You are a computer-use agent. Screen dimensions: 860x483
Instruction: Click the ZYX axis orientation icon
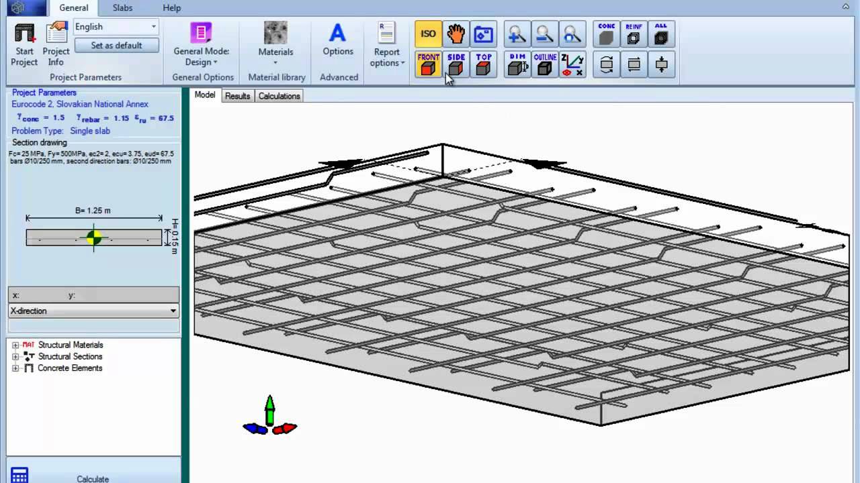click(x=572, y=64)
